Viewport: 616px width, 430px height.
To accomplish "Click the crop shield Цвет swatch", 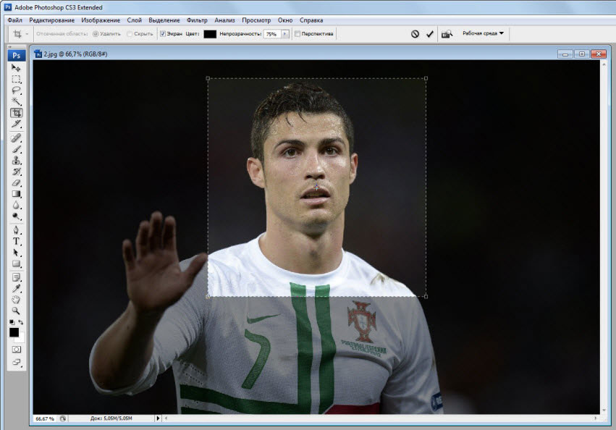I will 210,34.
